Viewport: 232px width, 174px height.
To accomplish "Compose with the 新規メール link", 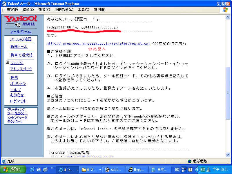I will click(19, 47).
